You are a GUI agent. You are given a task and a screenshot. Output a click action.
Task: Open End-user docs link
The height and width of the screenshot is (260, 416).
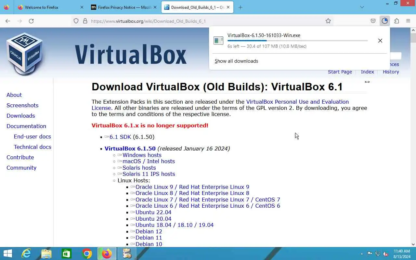point(32,136)
